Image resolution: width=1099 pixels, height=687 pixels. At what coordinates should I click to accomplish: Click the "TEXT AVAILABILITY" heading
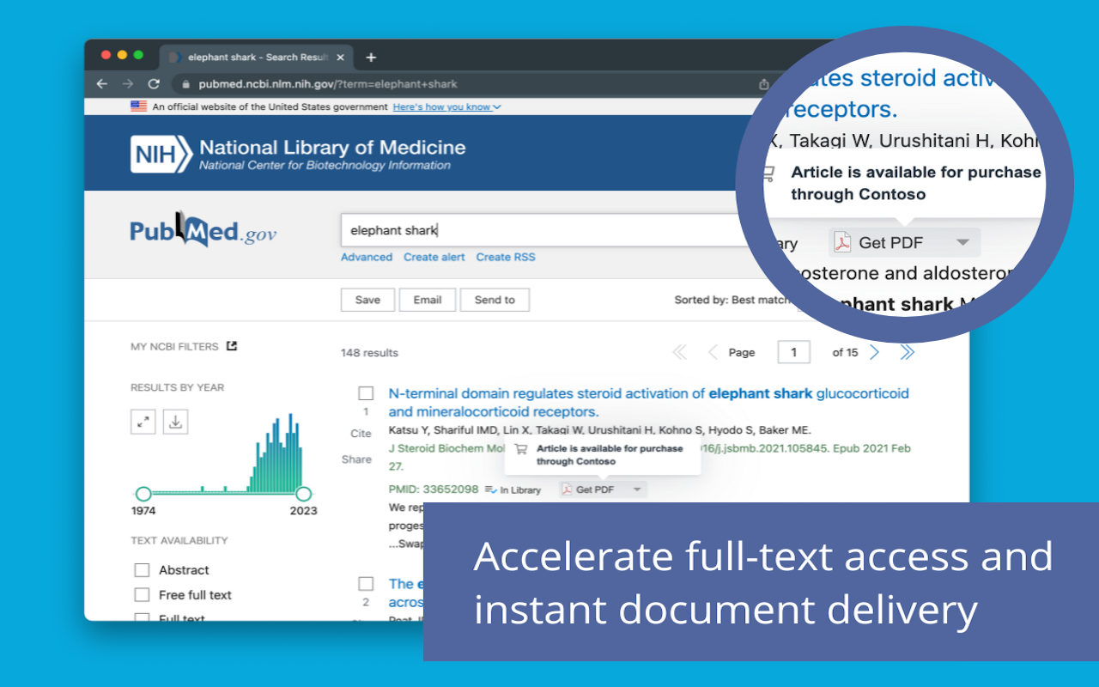(179, 541)
